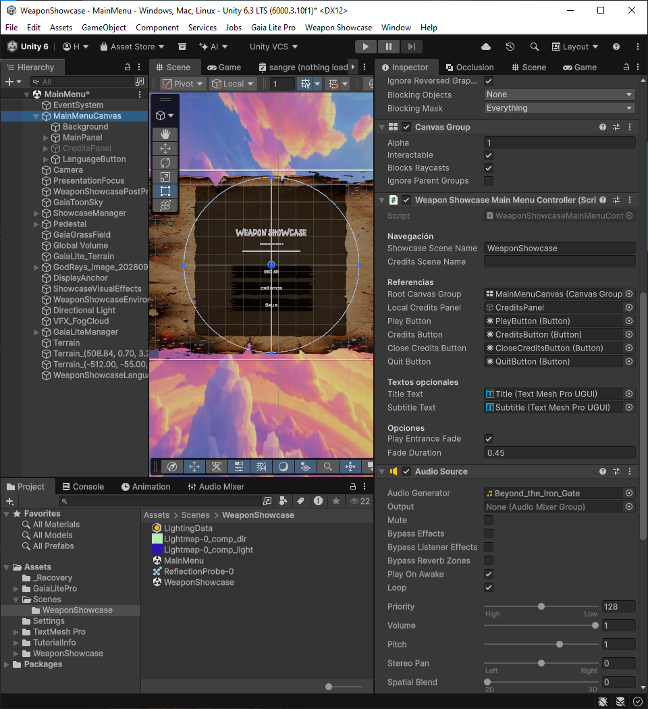Click the Hierarchy panel lock icon
The image size is (648, 709).
128,67
